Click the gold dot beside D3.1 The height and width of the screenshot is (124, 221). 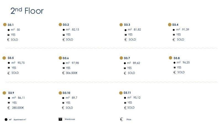pos(5,25)
